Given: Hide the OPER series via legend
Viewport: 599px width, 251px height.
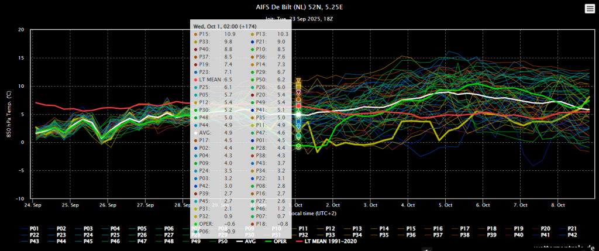Looking at the screenshot, I should (x=277, y=242).
